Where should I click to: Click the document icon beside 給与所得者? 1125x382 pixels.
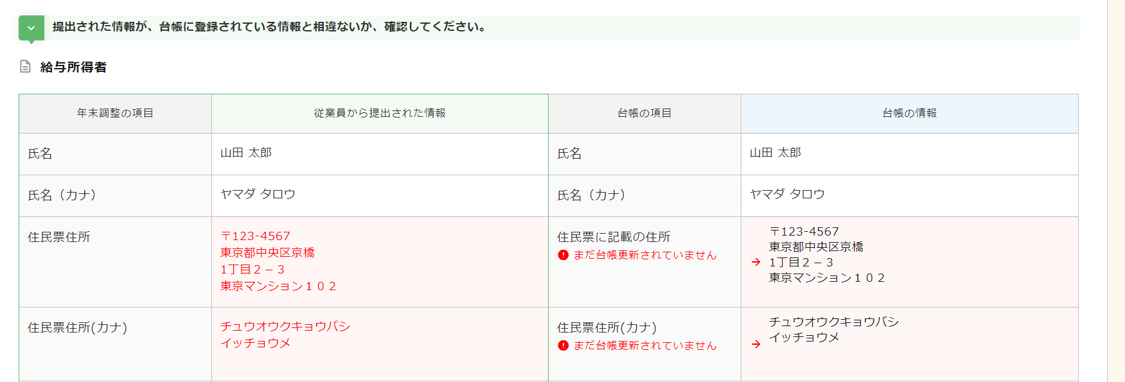click(x=25, y=67)
